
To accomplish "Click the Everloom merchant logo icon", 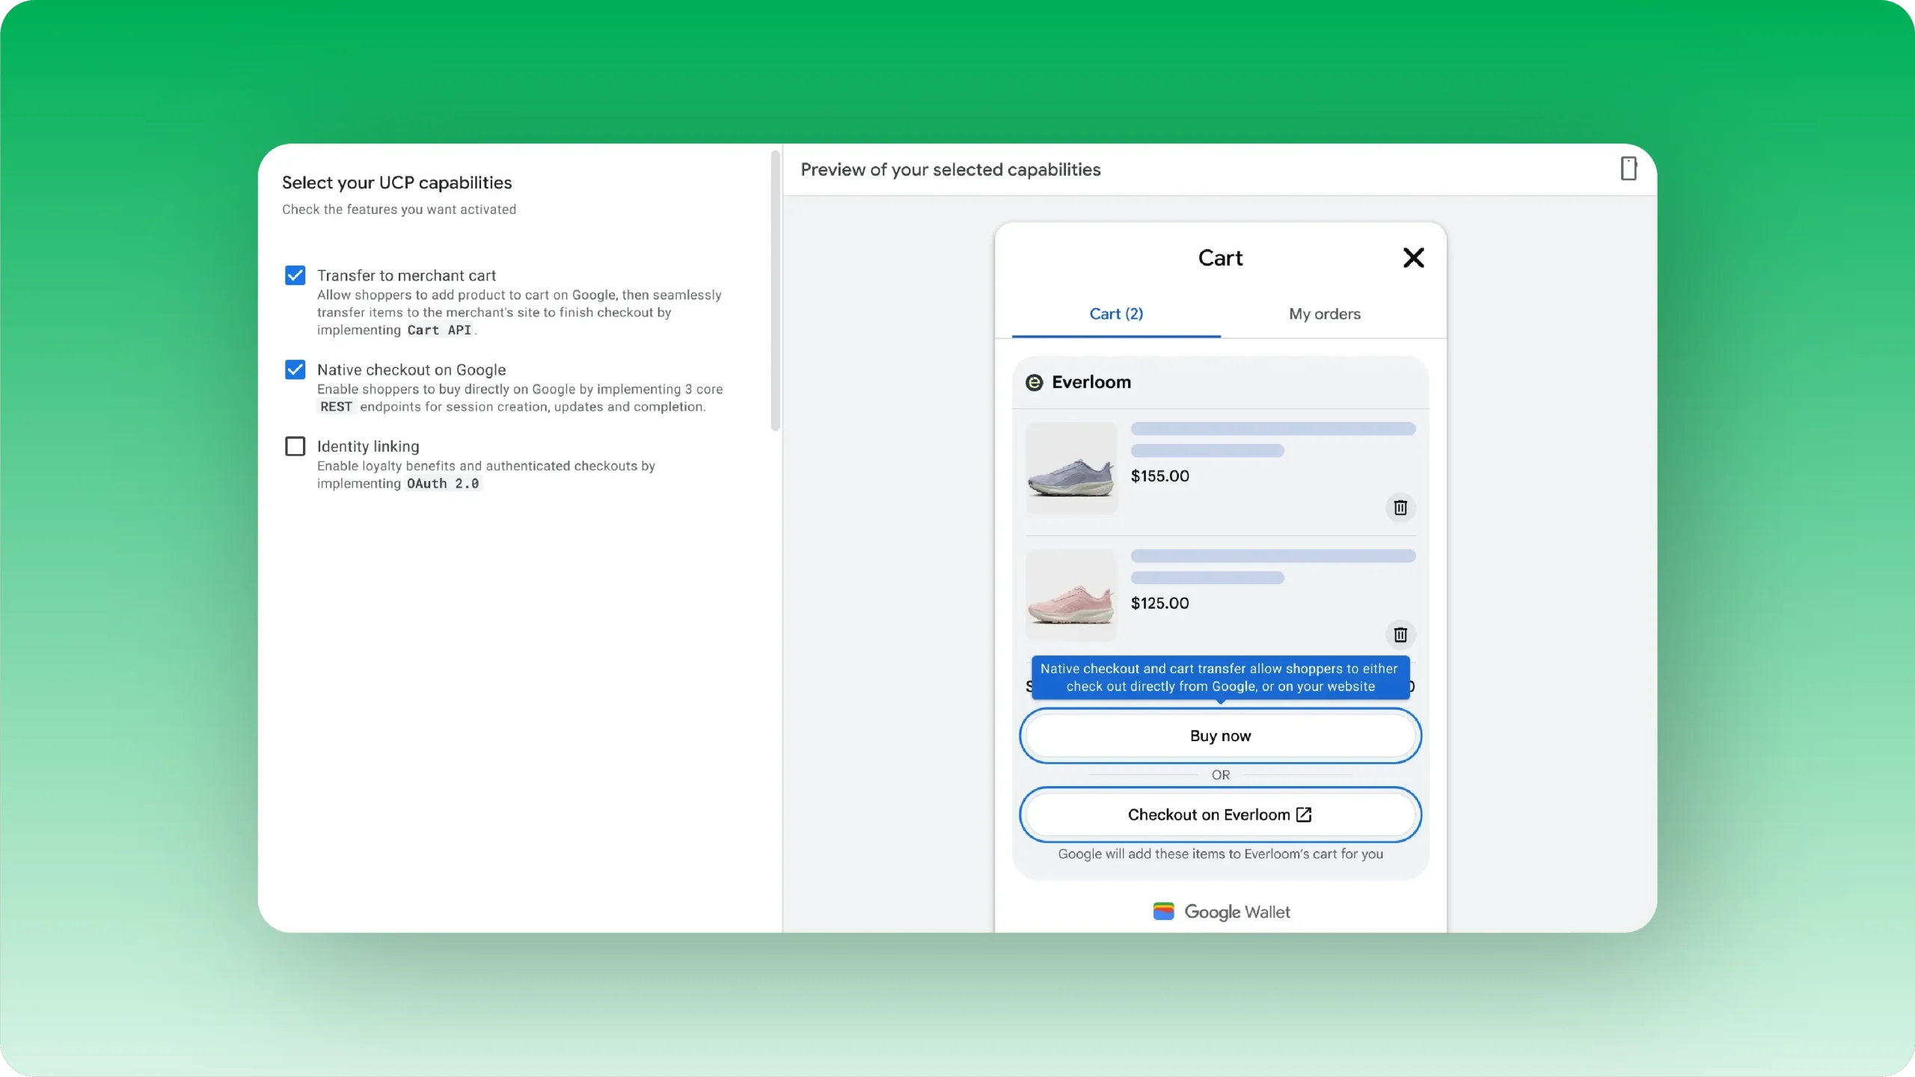I will point(1034,383).
